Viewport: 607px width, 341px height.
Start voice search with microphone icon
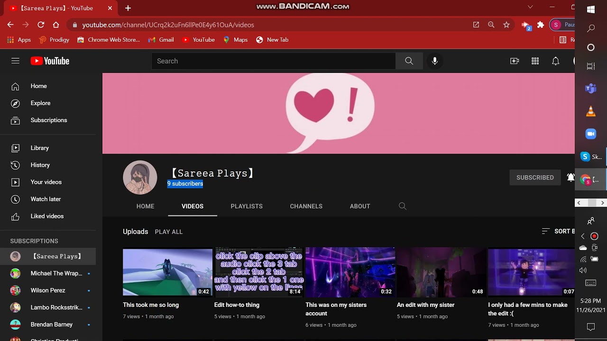tap(434, 61)
